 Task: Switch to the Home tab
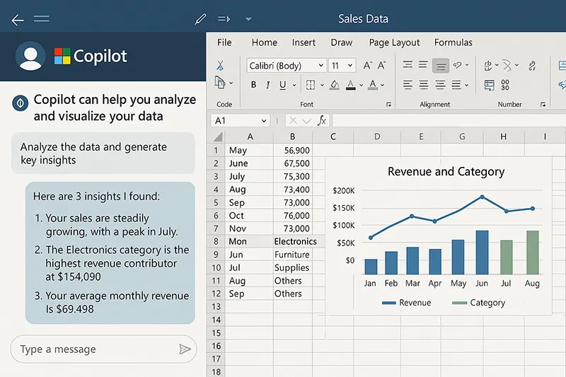pyautogui.click(x=264, y=42)
